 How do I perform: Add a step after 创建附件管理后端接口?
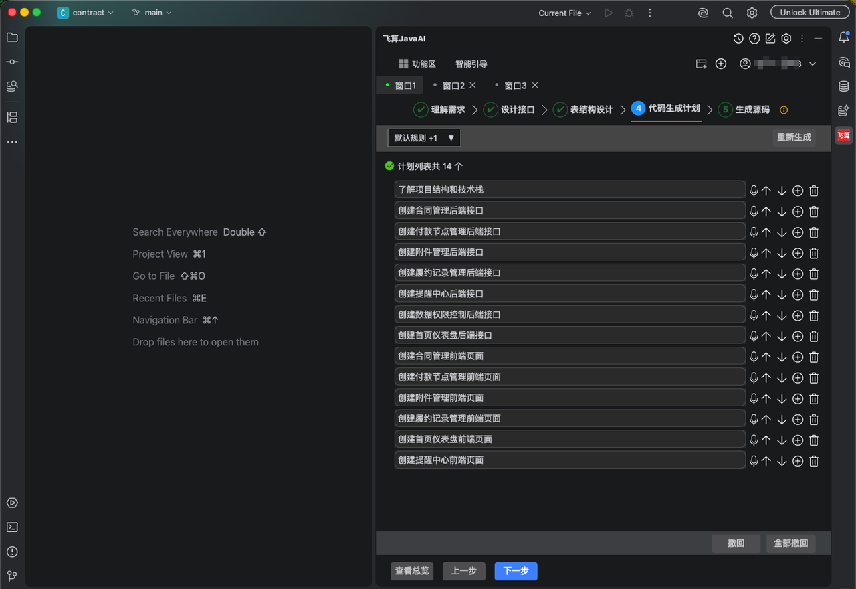coord(798,253)
